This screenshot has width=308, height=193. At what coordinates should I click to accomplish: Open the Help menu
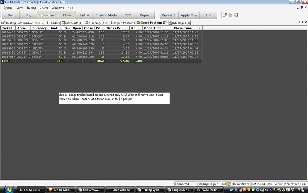pos(70,8)
